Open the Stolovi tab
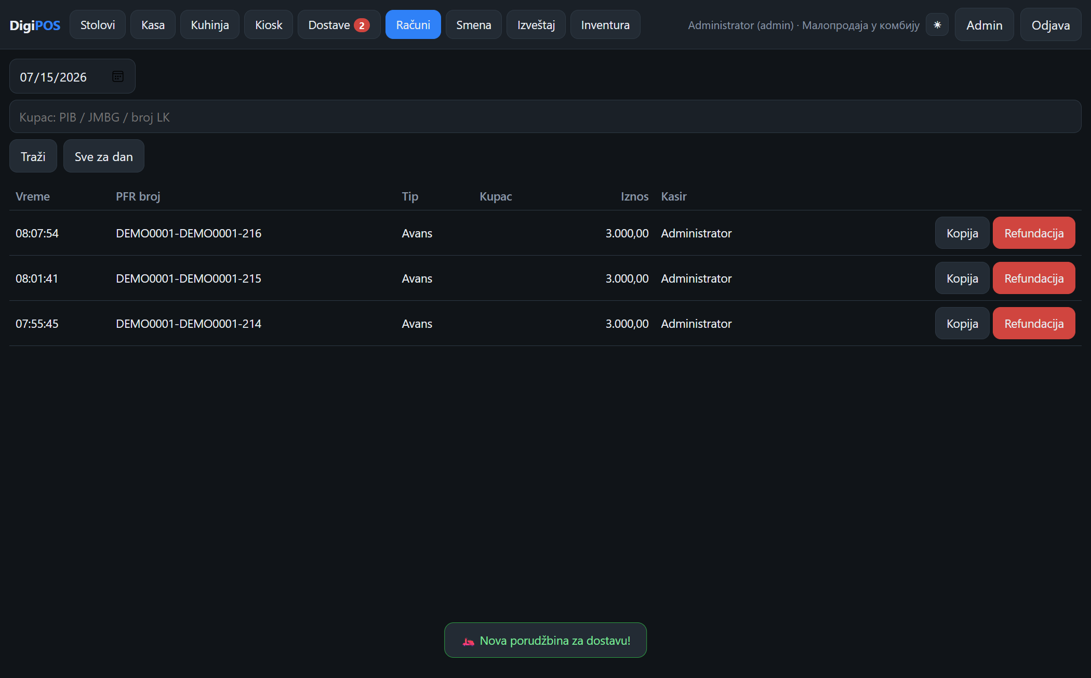The width and height of the screenshot is (1091, 678). click(98, 24)
